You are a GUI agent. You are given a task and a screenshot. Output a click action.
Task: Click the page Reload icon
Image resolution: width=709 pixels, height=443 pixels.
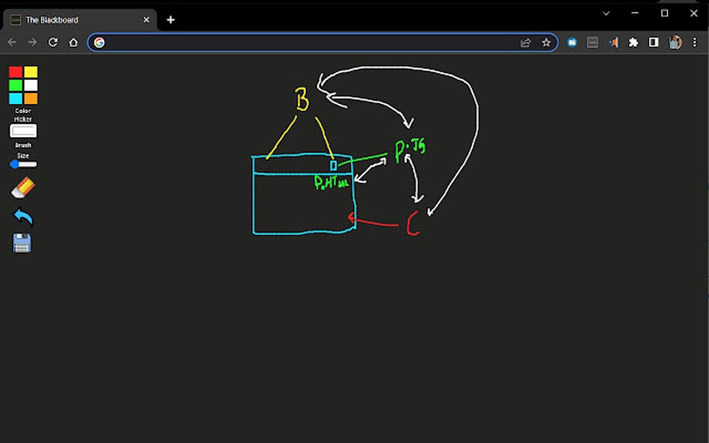pos(53,42)
